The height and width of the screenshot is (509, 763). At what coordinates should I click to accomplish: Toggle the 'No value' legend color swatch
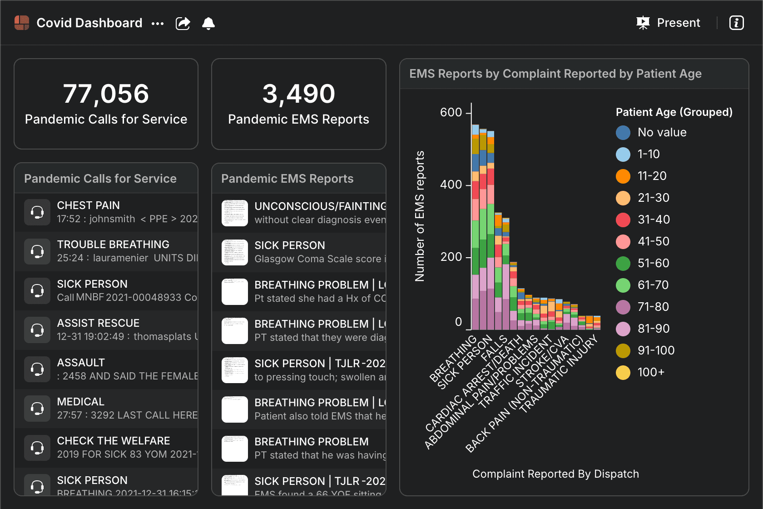pos(623,133)
